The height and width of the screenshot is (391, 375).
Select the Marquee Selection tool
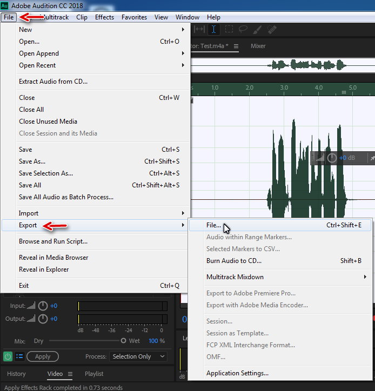click(229, 30)
